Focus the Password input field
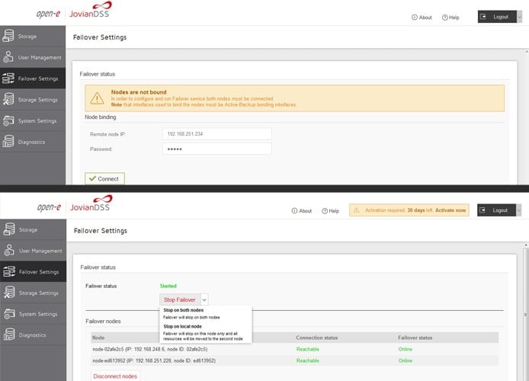 click(216, 149)
